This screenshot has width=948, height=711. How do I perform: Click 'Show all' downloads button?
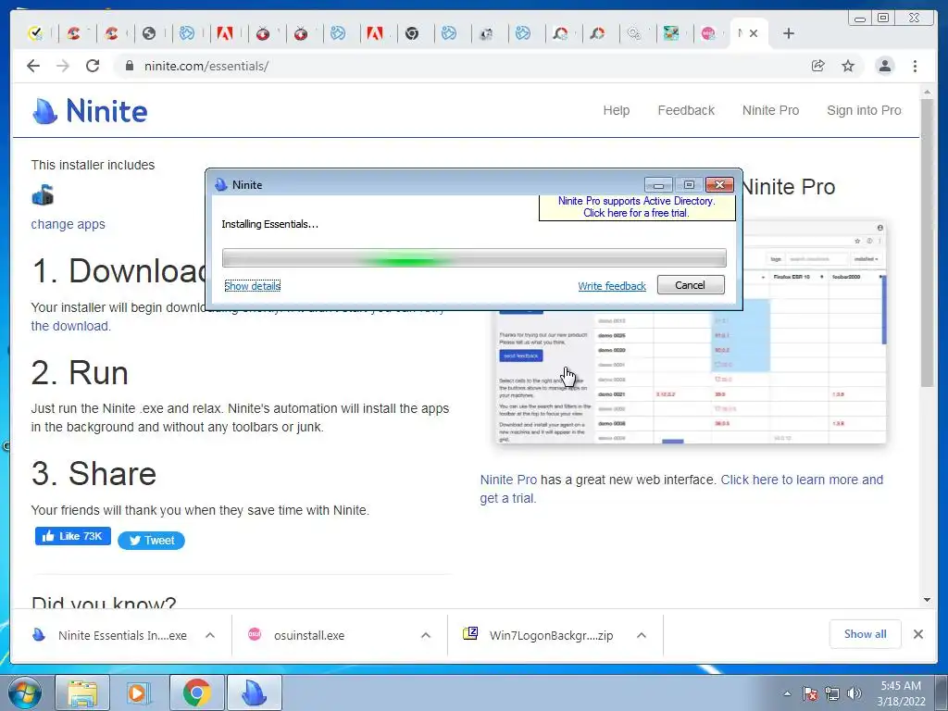tap(866, 634)
